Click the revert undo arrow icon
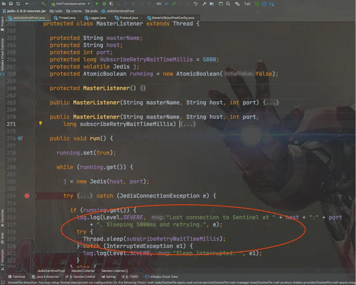Viewport: 356px width, 285px height. [x=195, y=4]
